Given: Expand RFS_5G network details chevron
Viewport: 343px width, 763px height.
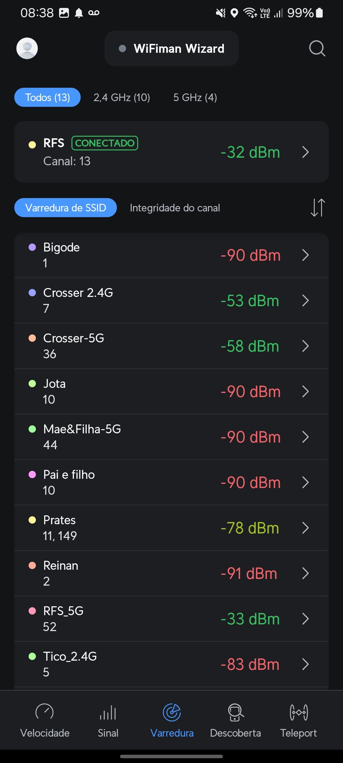Looking at the screenshot, I should click(x=306, y=619).
